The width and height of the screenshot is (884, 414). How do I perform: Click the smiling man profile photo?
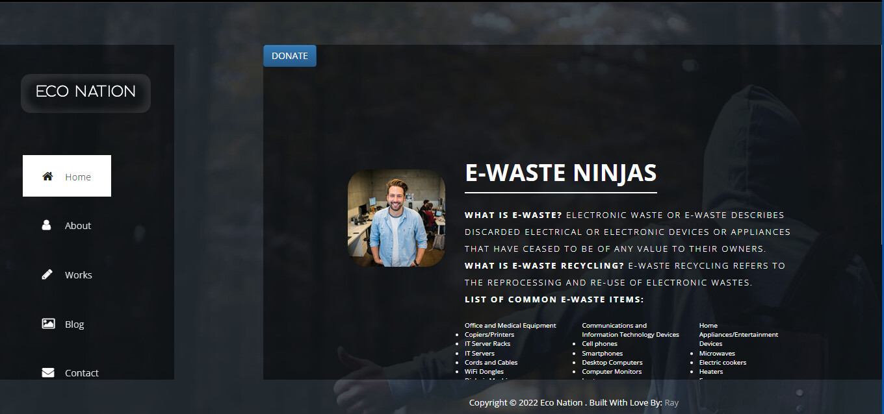click(x=396, y=218)
